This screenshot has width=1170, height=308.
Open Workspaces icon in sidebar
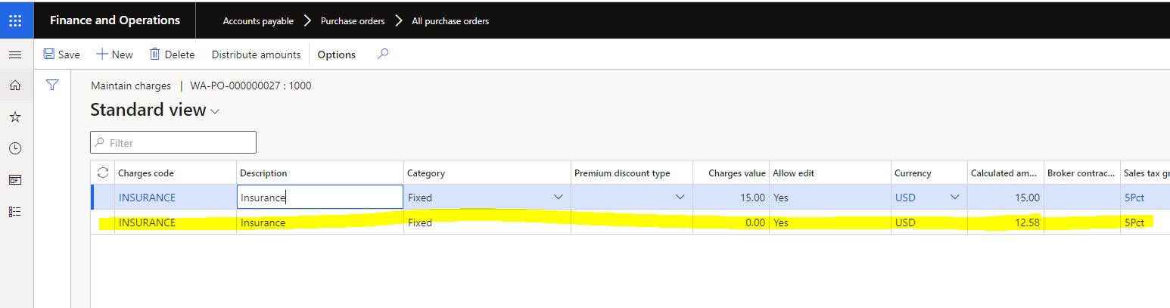click(x=15, y=180)
